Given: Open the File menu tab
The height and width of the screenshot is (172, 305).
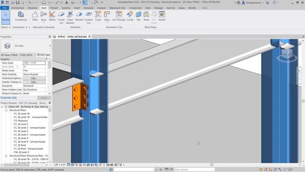Looking at the screenshot, I should point(5,8).
